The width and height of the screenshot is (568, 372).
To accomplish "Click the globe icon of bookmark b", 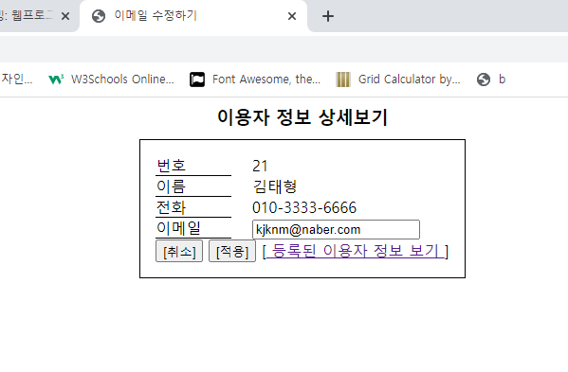I will click(484, 80).
